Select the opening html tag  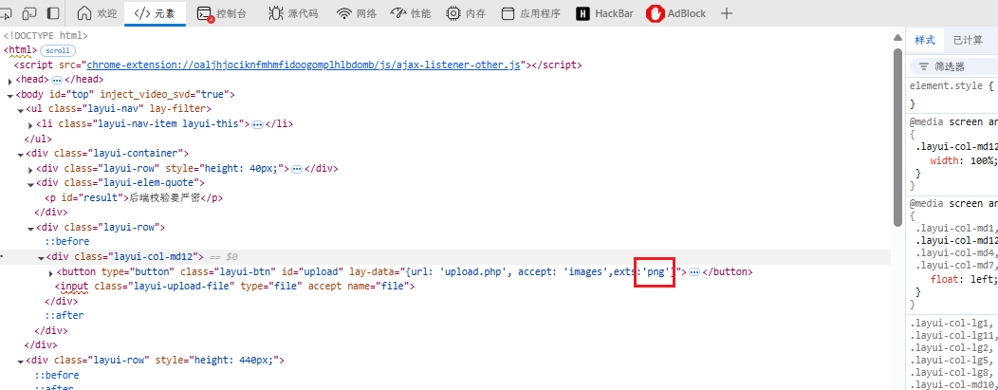20,50
